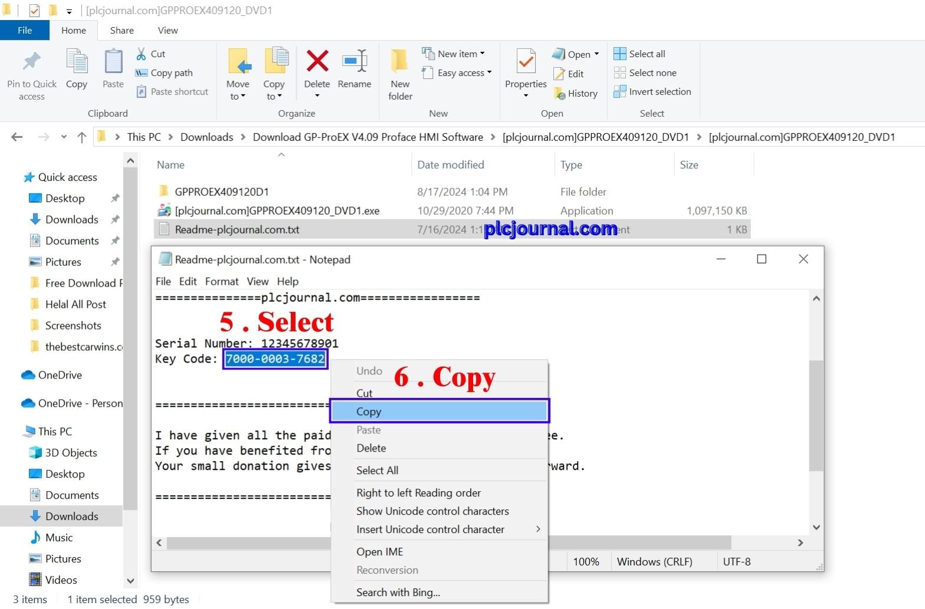925x609 pixels.
Task: Open the Properties checkmark icon
Action: [526, 61]
